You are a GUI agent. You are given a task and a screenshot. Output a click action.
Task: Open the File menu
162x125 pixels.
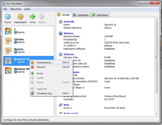[x=5, y=9]
